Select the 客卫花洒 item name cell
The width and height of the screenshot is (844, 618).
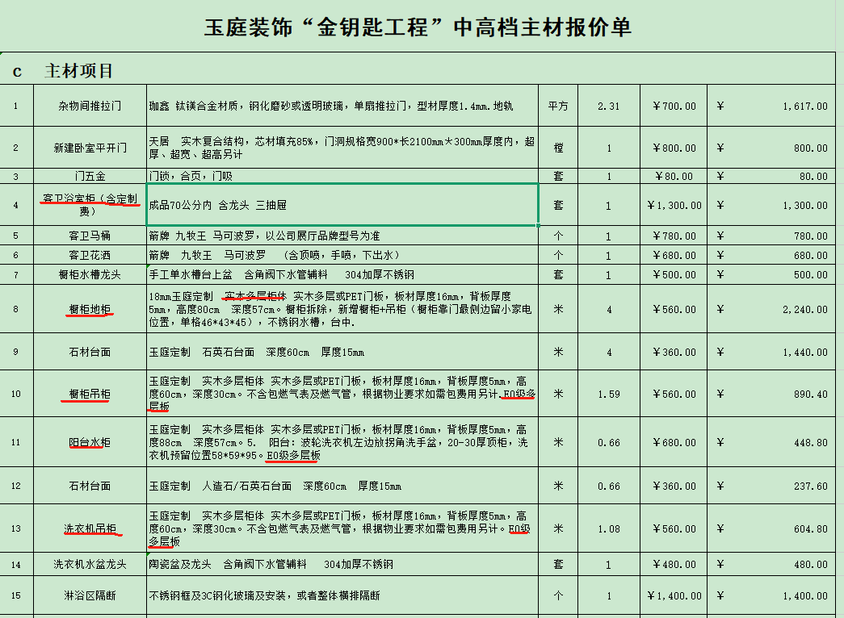pos(90,255)
